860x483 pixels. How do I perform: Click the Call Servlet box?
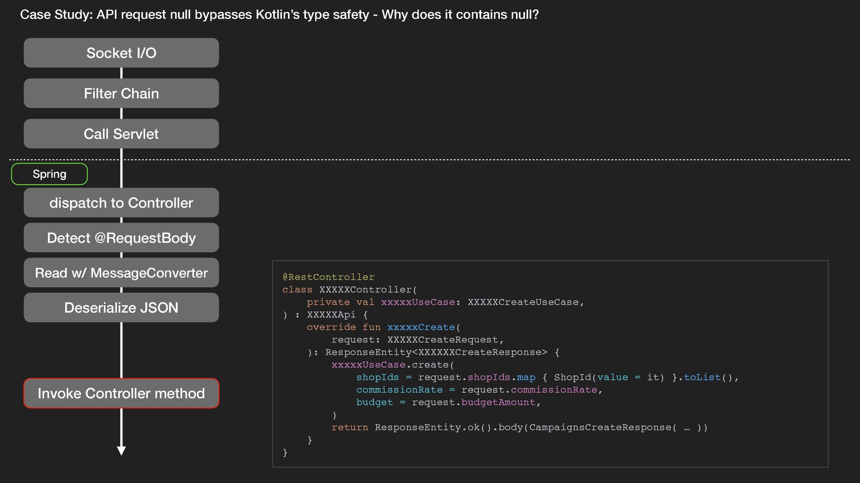[x=121, y=134]
